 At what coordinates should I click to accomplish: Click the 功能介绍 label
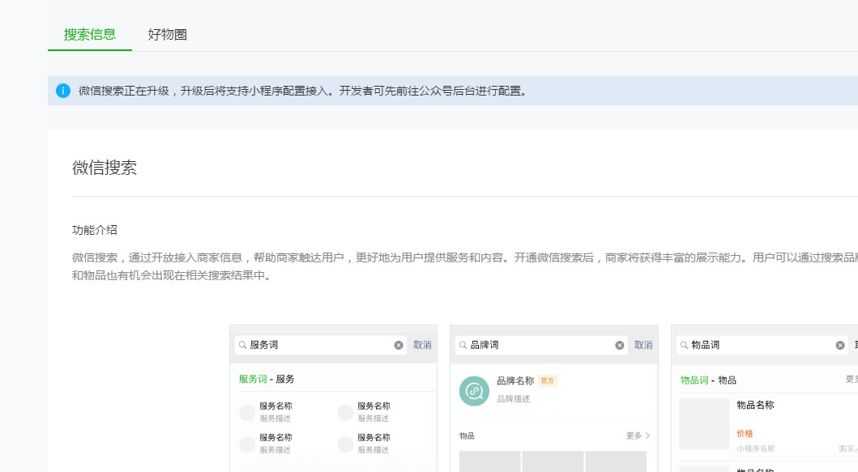[x=95, y=230]
